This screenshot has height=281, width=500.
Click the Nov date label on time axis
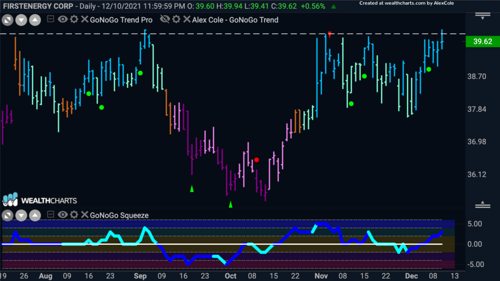(321, 276)
